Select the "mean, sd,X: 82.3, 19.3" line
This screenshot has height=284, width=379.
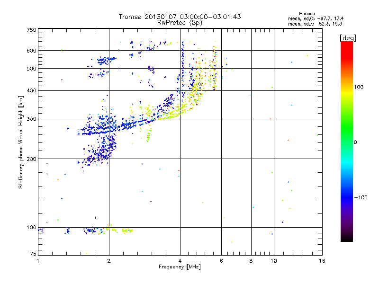(x=315, y=24)
